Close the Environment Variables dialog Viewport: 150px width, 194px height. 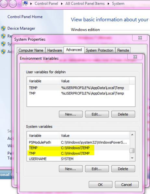135,57
